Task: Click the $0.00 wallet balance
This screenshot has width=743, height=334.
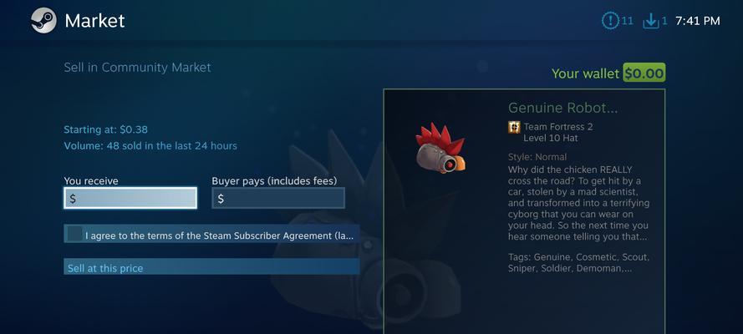Action: 644,73
